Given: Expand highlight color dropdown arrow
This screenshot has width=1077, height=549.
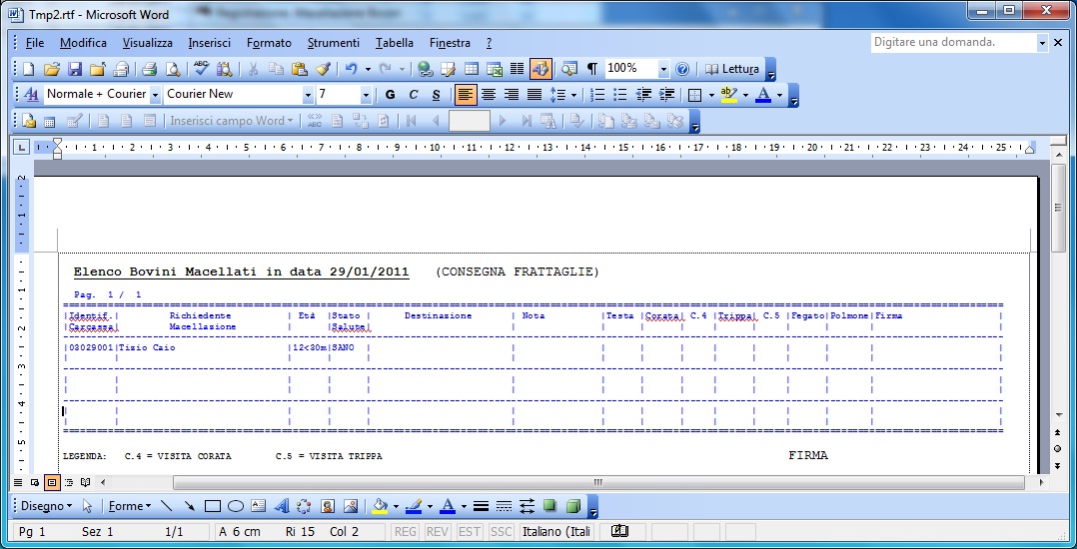Looking at the screenshot, I should [745, 94].
